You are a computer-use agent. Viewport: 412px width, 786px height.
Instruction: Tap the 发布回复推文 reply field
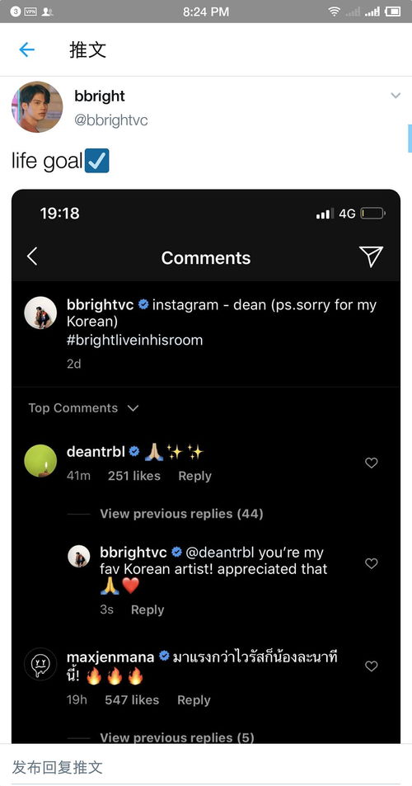206,767
